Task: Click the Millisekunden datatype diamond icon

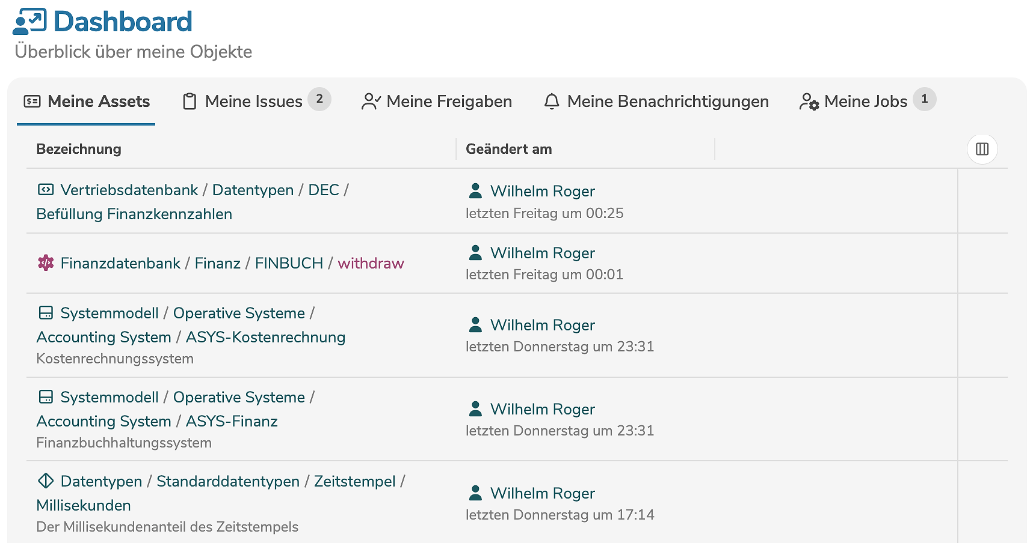Action: pyautogui.click(x=46, y=481)
